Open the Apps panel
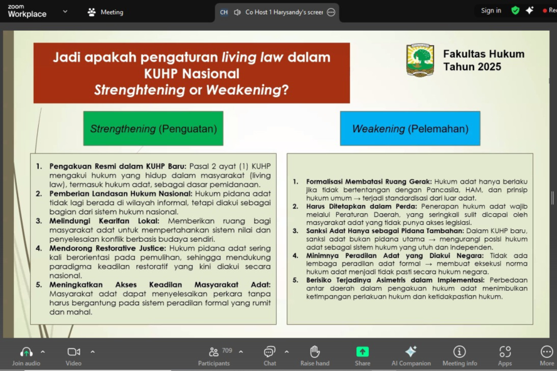The image size is (557, 371). click(505, 352)
